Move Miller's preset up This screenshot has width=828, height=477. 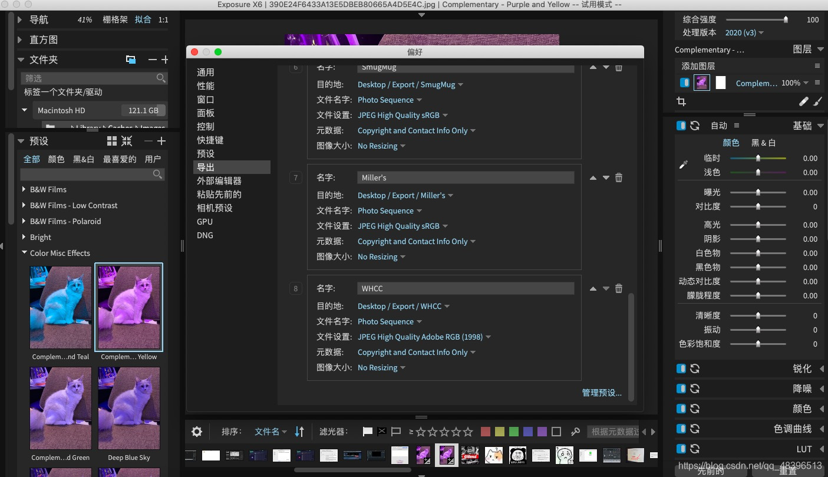click(x=593, y=177)
